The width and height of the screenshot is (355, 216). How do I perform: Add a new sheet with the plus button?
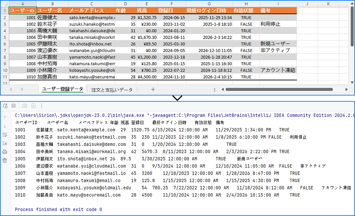pos(153,89)
